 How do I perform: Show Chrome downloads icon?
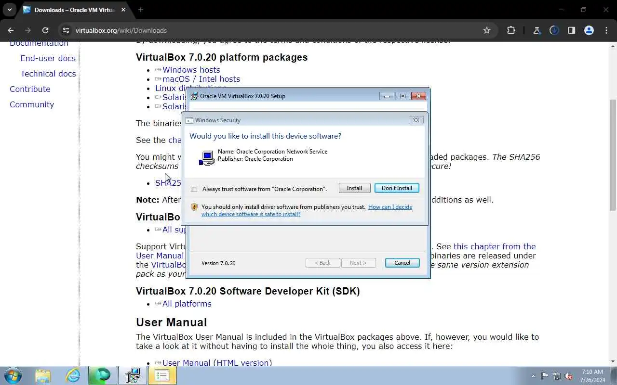[554, 30]
